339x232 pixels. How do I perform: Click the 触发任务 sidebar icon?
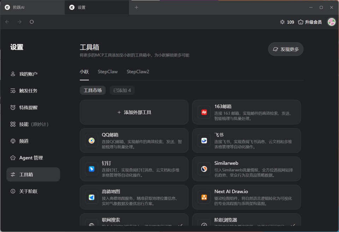click(x=13, y=91)
